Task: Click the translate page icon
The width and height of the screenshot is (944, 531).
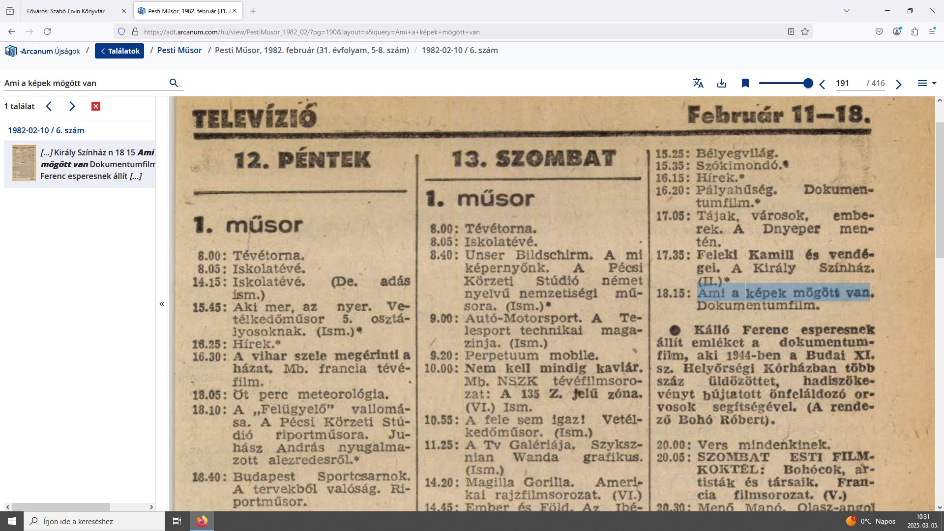Action: tap(698, 83)
